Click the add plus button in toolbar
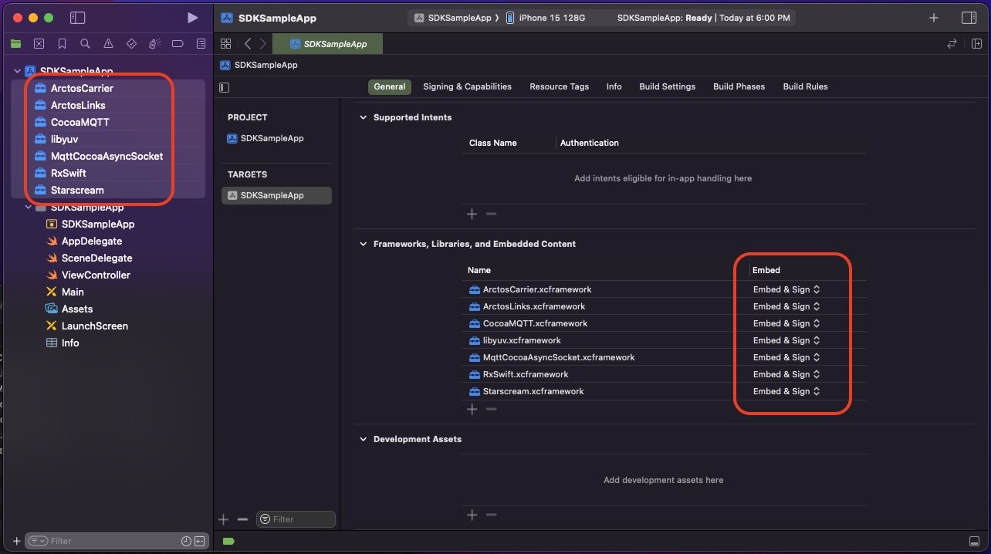Screen dimensions: 991x554 pyautogui.click(x=934, y=18)
